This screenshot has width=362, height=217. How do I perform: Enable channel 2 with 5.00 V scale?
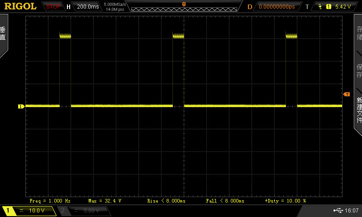pos(84,211)
